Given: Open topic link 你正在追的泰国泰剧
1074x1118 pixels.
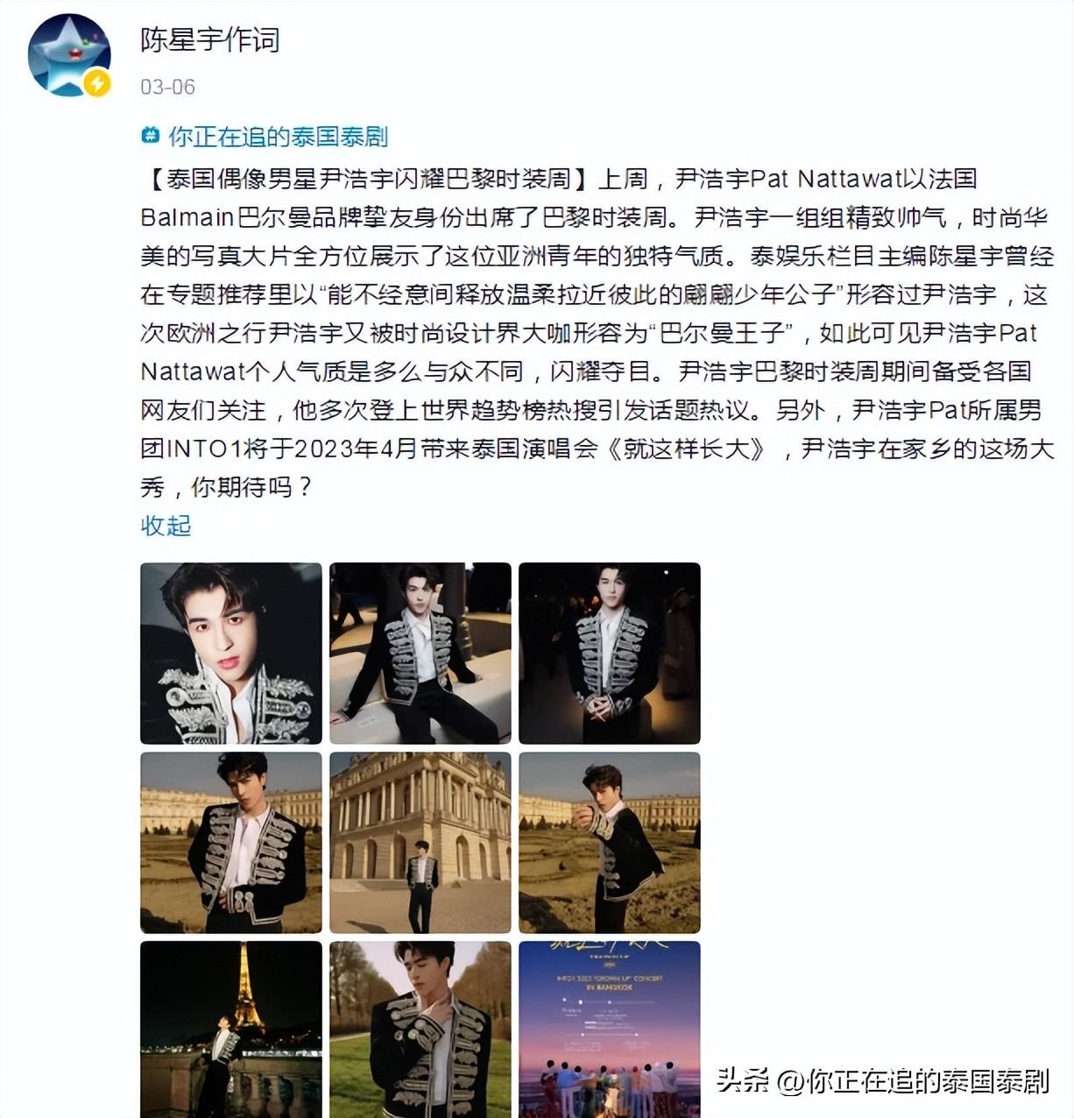Looking at the screenshot, I should point(278,136).
